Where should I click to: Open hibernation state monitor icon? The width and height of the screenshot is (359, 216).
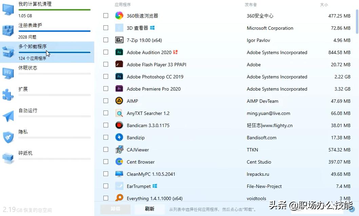coord(8,73)
